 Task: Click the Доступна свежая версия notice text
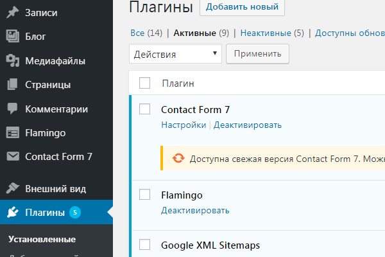pyautogui.click(x=287, y=159)
